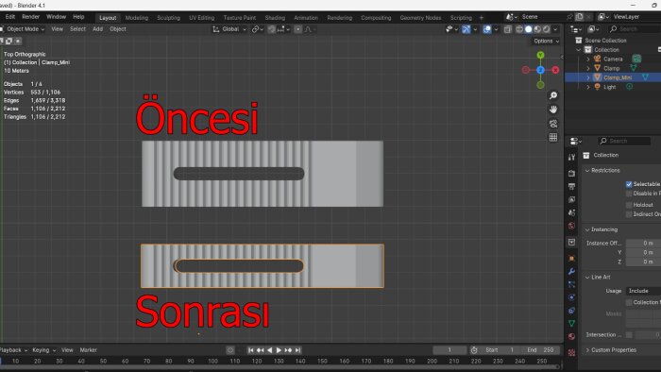Click the Z axis on navigation gizmo
661x372 pixels.
point(540,70)
